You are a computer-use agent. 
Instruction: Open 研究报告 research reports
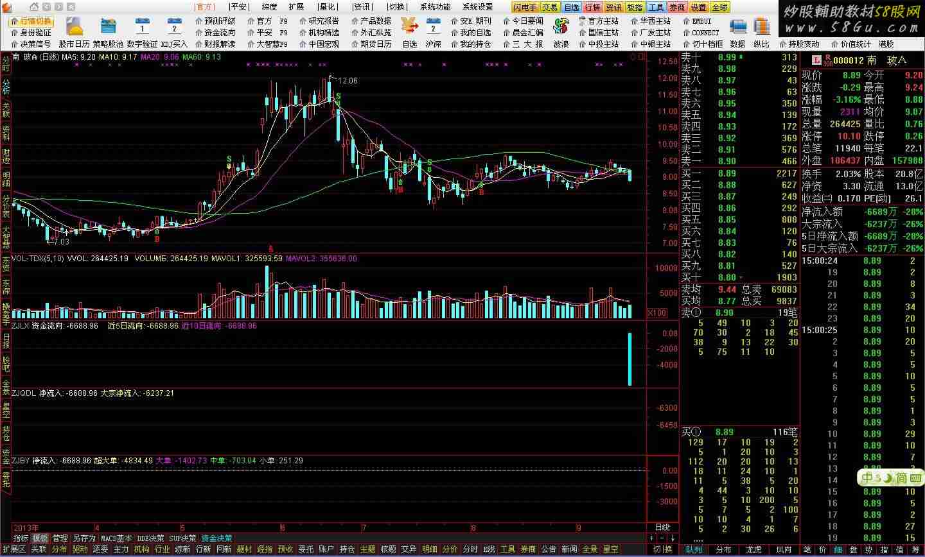(319, 21)
